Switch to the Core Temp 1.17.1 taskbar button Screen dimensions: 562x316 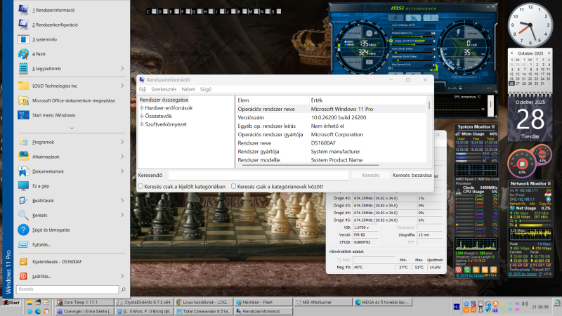coord(84,302)
